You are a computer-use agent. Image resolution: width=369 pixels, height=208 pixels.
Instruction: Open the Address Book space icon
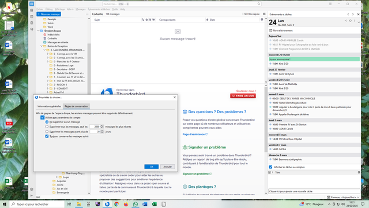[32, 10]
